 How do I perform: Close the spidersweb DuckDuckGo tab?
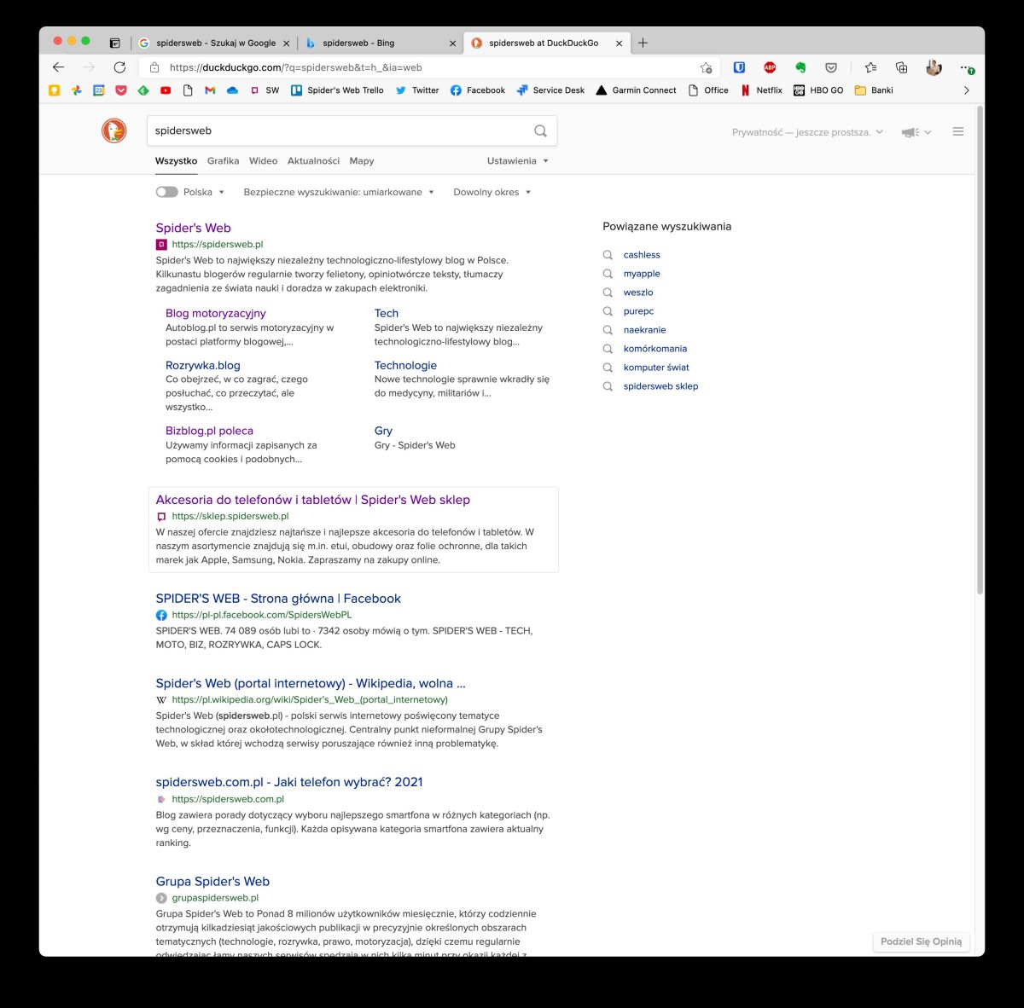tap(620, 43)
